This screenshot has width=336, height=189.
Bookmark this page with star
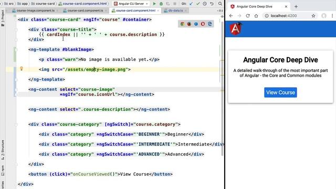(313, 16)
